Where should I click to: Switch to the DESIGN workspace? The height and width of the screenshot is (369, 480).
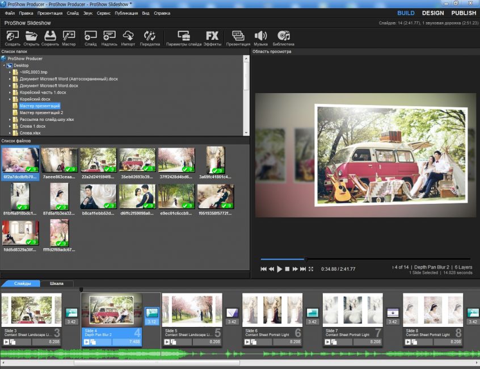pyautogui.click(x=433, y=13)
